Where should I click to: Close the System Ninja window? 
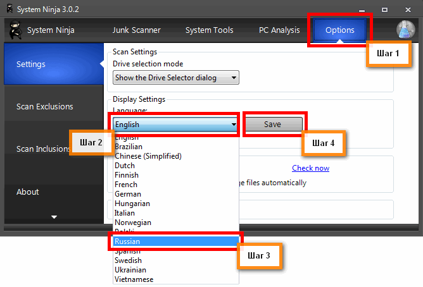(x=408, y=9)
